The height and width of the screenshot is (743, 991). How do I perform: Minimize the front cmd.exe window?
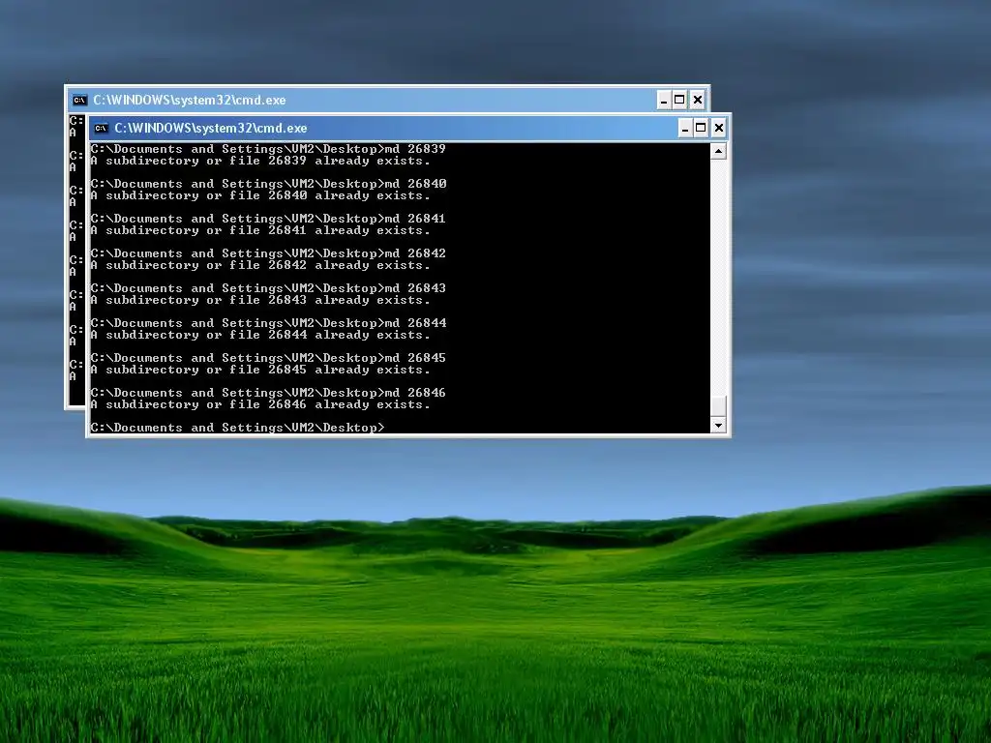coord(684,129)
